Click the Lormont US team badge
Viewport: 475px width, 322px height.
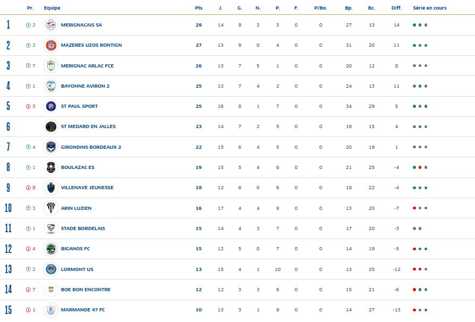click(x=51, y=269)
